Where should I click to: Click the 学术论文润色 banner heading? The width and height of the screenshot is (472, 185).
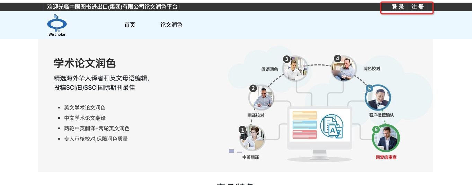coord(85,63)
